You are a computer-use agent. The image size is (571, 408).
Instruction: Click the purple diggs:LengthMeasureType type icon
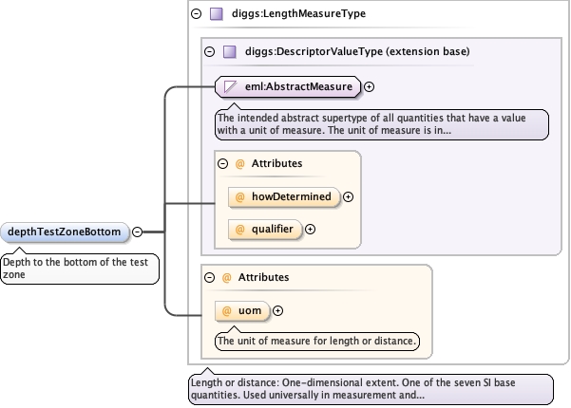coord(217,14)
